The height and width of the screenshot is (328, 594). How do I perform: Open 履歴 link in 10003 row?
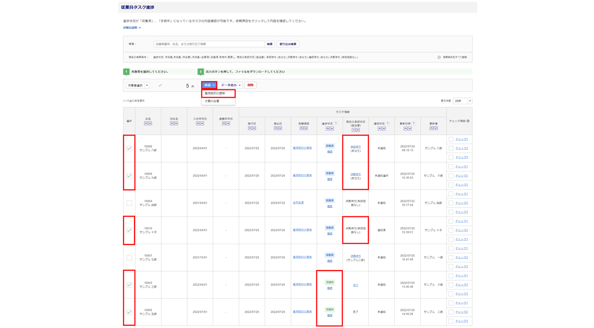(x=329, y=288)
